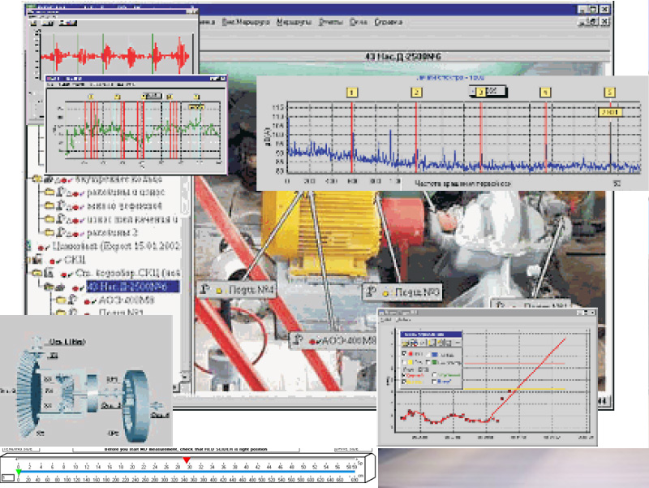This screenshot has height=488, width=649.
Task: Click the Подш.№4 bearing label on the photo
Action: point(237,290)
